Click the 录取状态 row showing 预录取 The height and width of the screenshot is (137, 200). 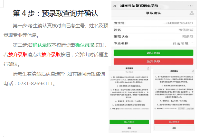click(x=153, y=37)
